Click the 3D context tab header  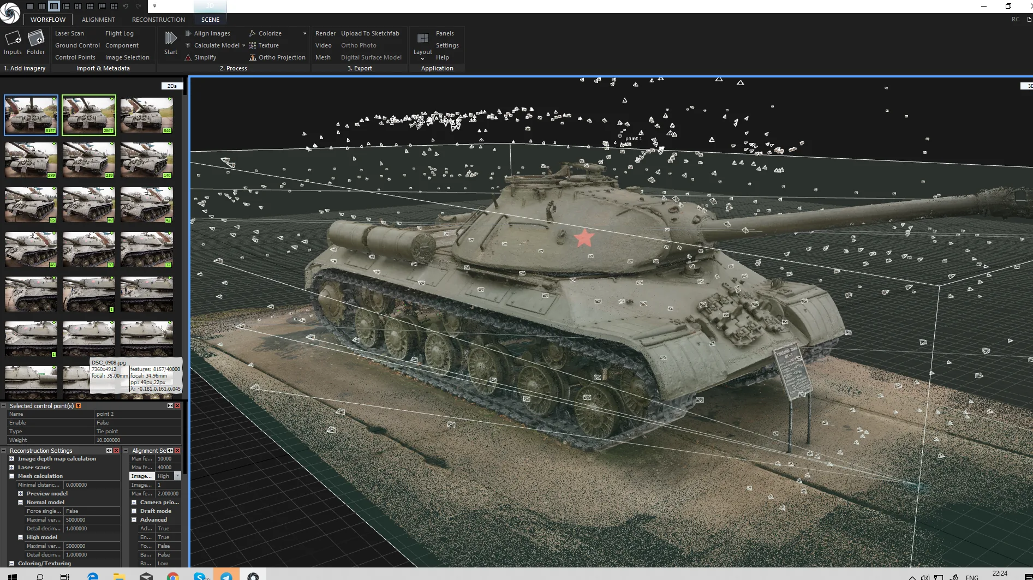click(210, 6)
